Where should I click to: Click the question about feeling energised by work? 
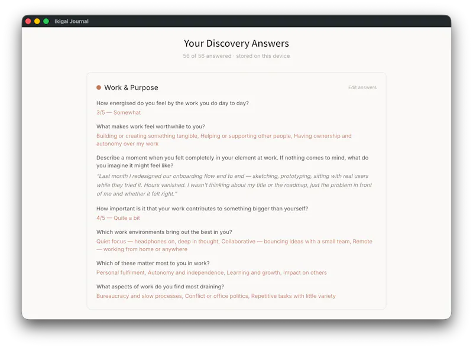(x=172, y=103)
